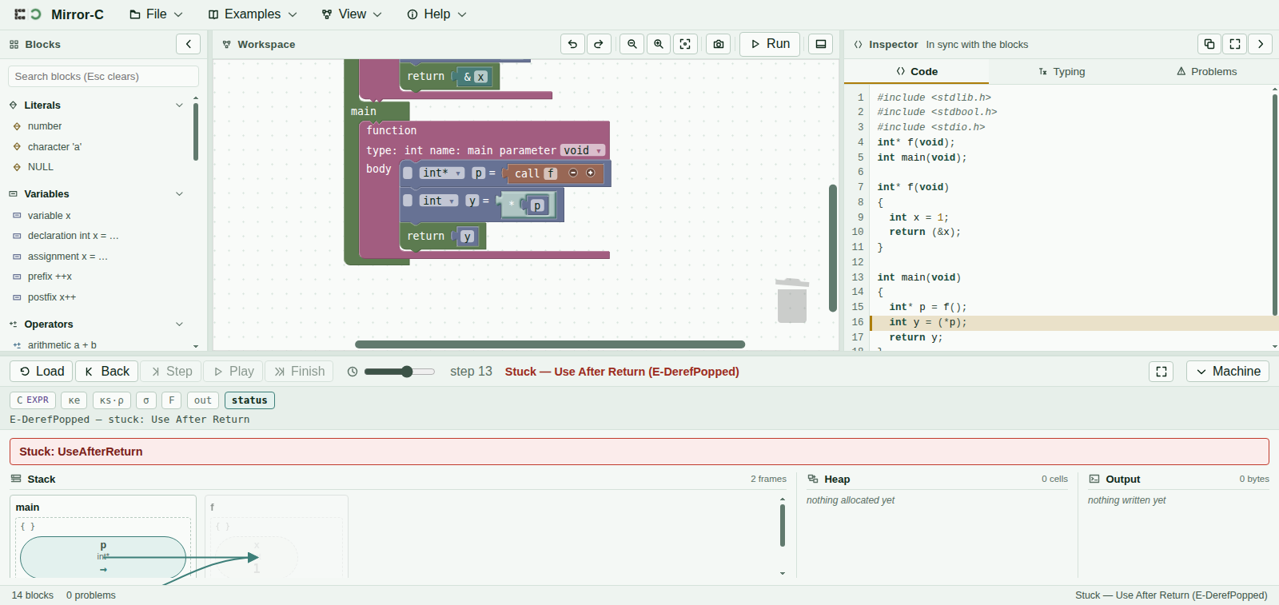Image resolution: width=1279 pixels, height=605 pixels.
Task: Open the int type dropdown for y
Action: click(439, 201)
